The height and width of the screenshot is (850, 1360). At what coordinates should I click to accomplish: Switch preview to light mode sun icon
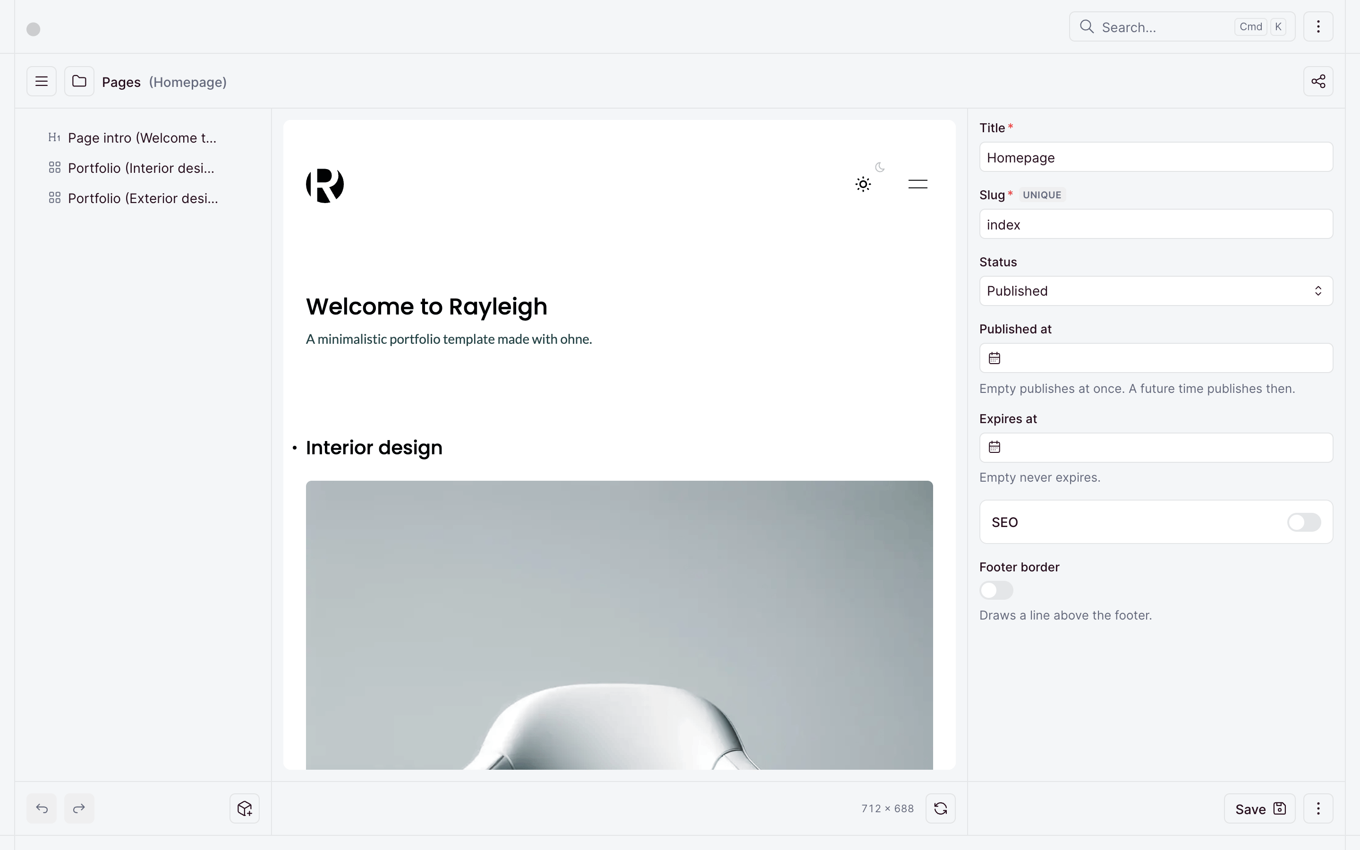click(x=863, y=184)
